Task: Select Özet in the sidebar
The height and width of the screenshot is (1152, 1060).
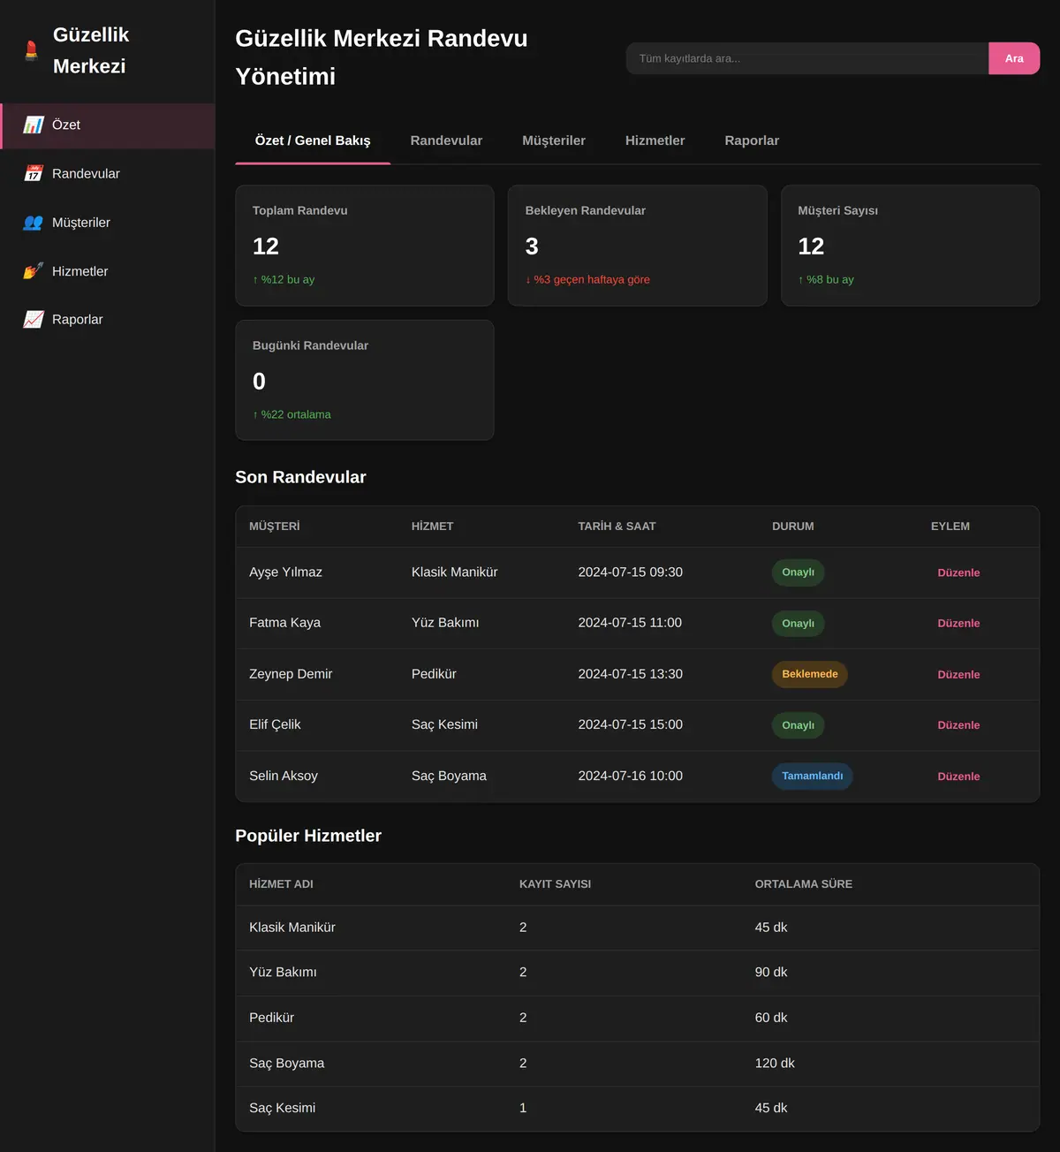Action: 107,125
